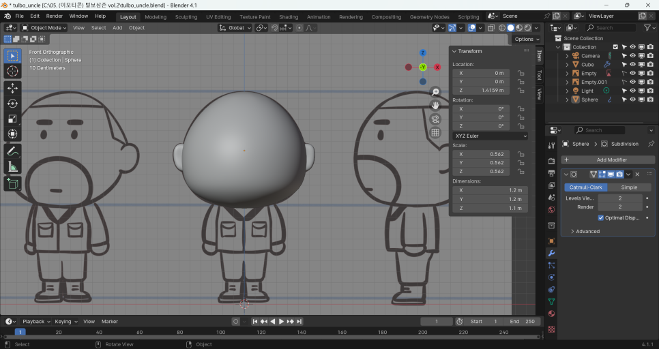
Task: Open the Object Data properties tab
Action: click(x=551, y=301)
